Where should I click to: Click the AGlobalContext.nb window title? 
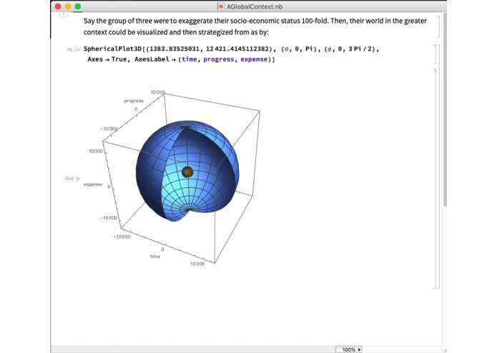point(255,6)
